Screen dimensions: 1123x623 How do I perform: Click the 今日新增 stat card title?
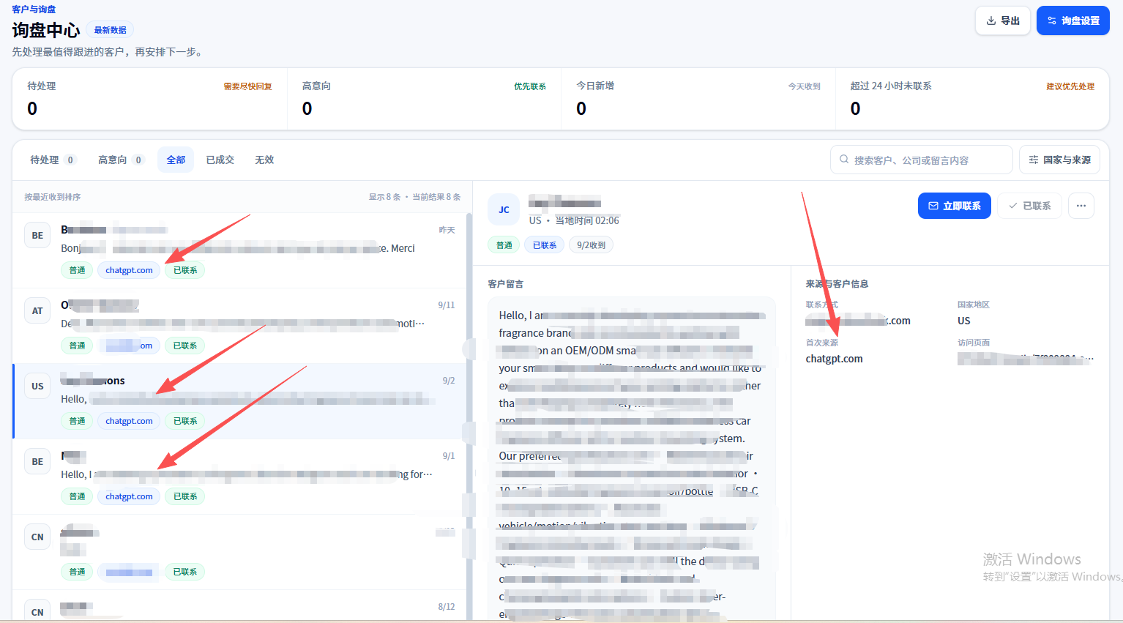[x=595, y=86]
